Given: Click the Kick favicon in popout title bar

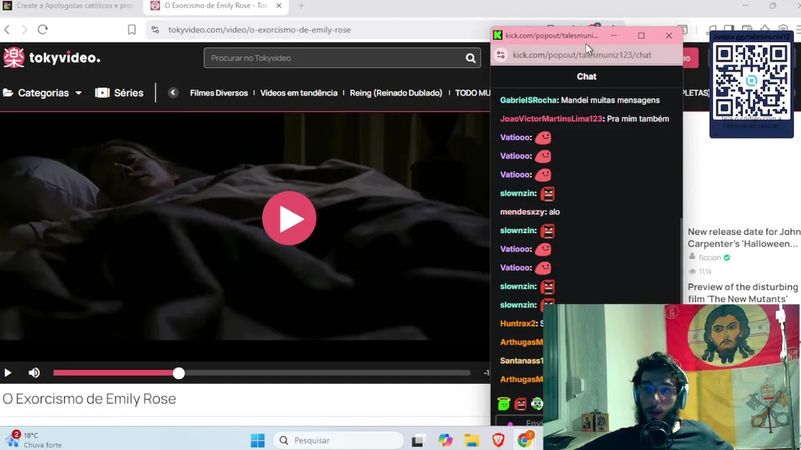Looking at the screenshot, I should [x=497, y=36].
